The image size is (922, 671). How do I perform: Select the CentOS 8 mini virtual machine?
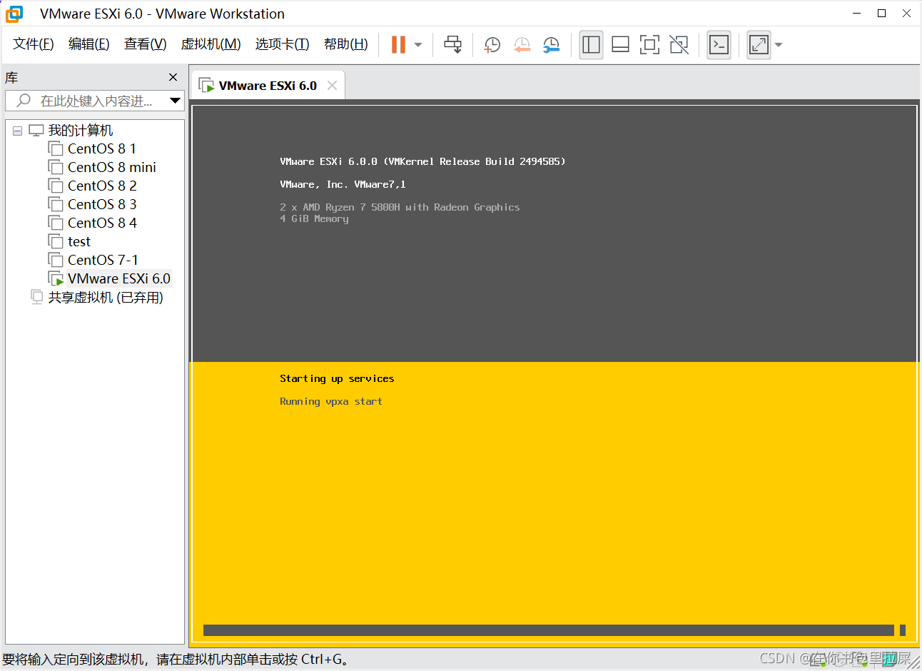tap(111, 167)
